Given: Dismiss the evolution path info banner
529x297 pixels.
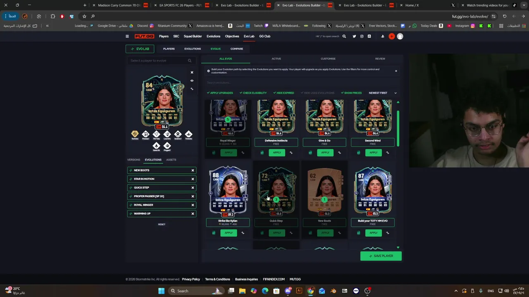Looking at the screenshot, I should pos(396,71).
